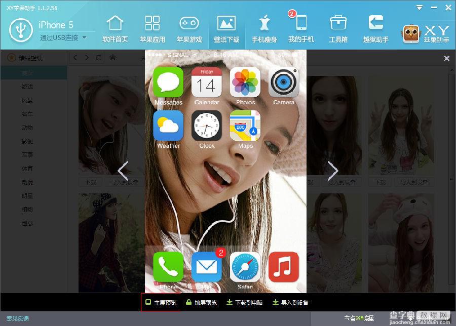Viewport: 456px width, 326px height.
Task: Click Phone icon in preview dock
Action: point(168,267)
